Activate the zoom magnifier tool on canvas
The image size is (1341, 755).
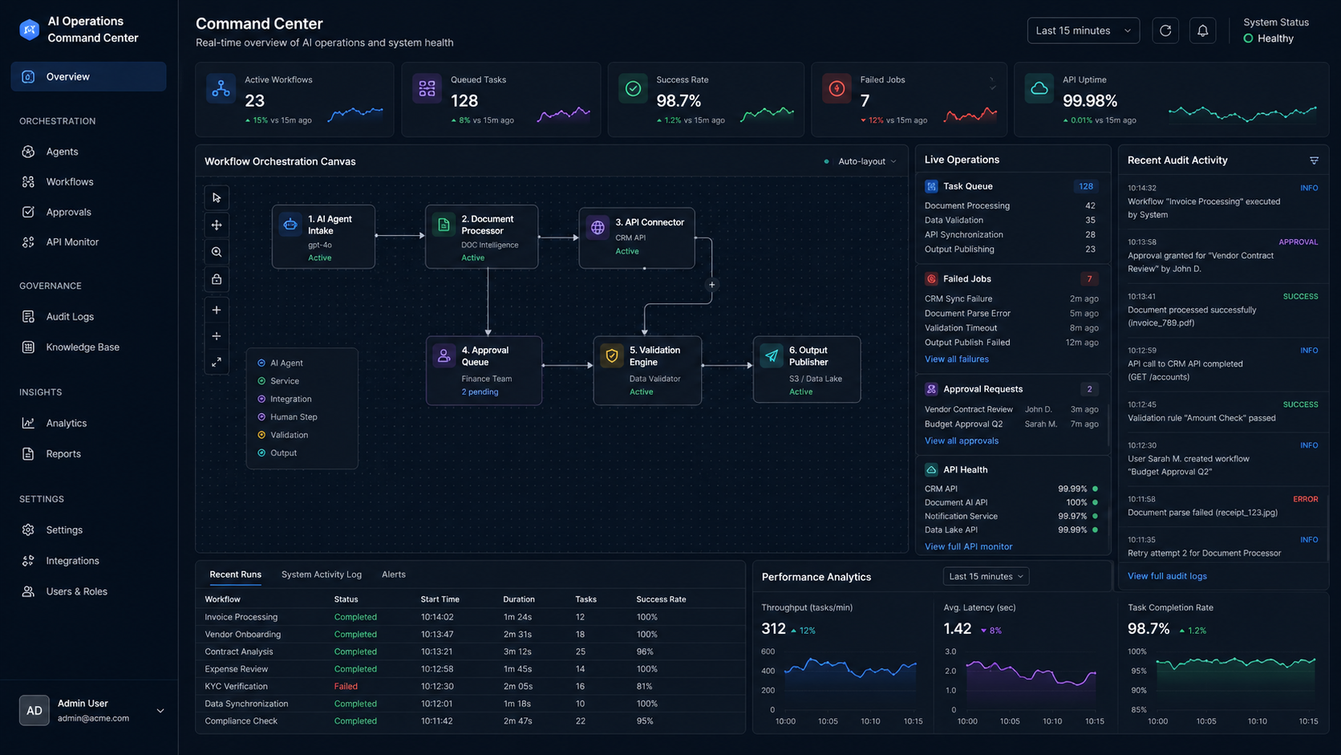(x=217, y=252)
